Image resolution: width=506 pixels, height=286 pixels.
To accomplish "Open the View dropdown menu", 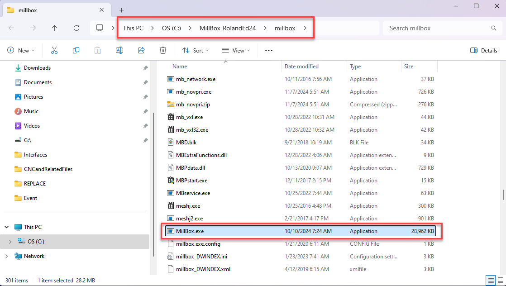I will tap(236, 50).
